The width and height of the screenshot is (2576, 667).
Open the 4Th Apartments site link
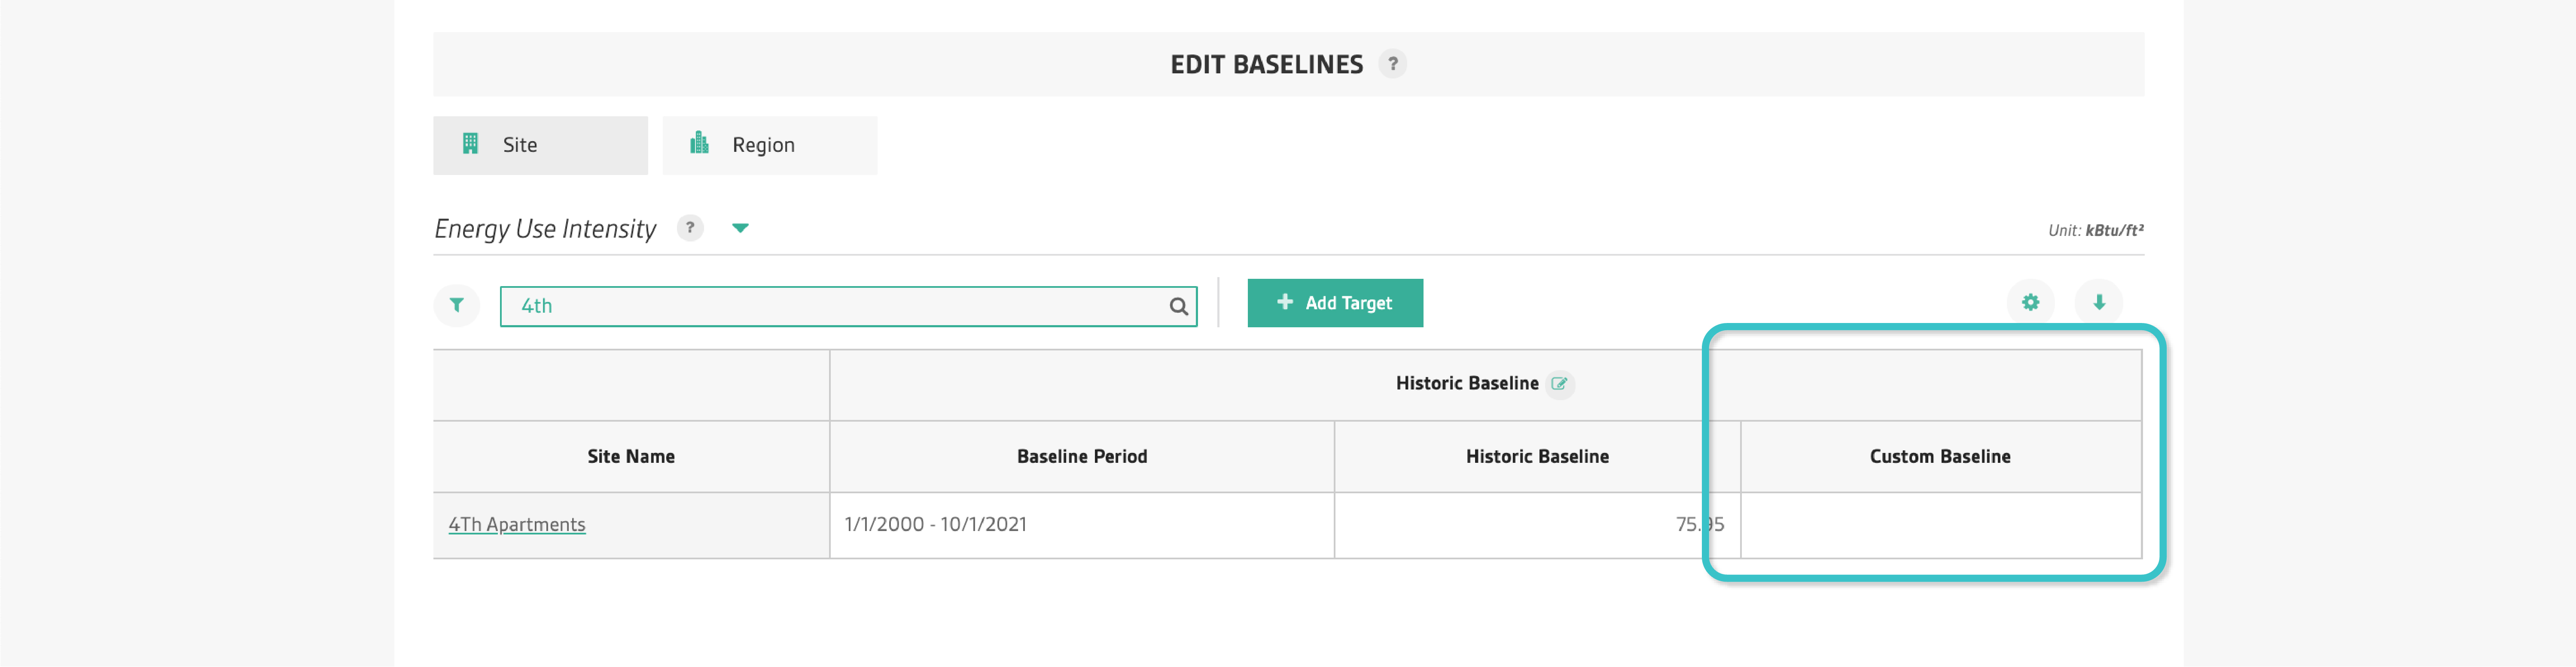click(x=517, y=524)
